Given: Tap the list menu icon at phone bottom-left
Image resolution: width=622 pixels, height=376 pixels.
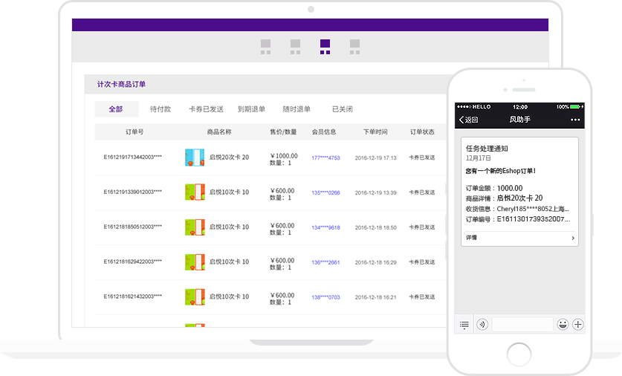Looking at the screenshot, I should click(x=464, y=325).
